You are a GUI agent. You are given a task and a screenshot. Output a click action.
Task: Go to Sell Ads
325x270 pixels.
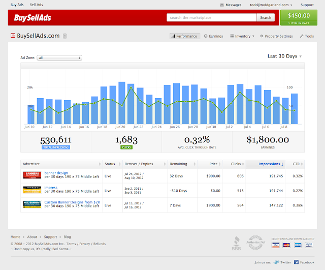pos(36,5)
